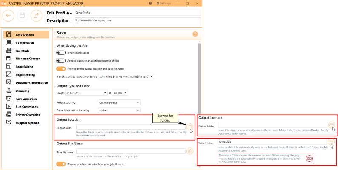The width and height of the screenshot is (338, 170).
Task: Click the Description text field
Action: click(x=137, y=22)
